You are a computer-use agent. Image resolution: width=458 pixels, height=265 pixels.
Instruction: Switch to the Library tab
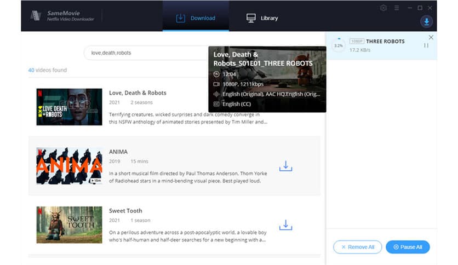[262, 18]
